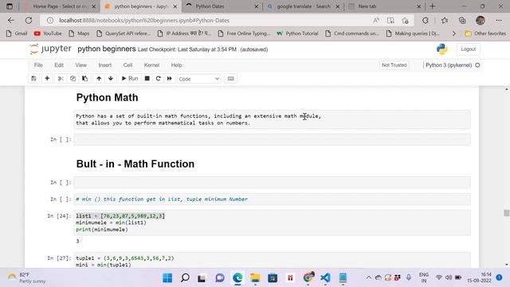Click the Logout button
Screen dimensions: 510x287
pos(469,49)
